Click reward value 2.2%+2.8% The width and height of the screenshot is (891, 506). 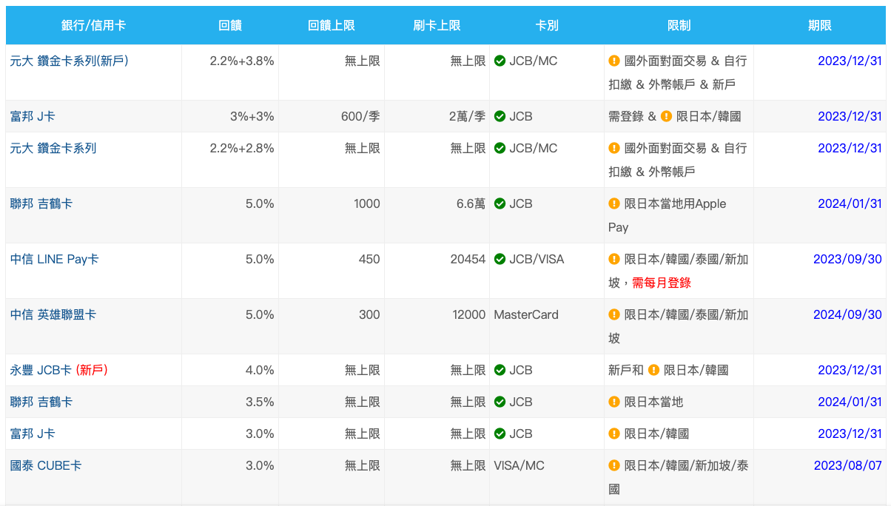pyautogui.click(x=242, y=148)
